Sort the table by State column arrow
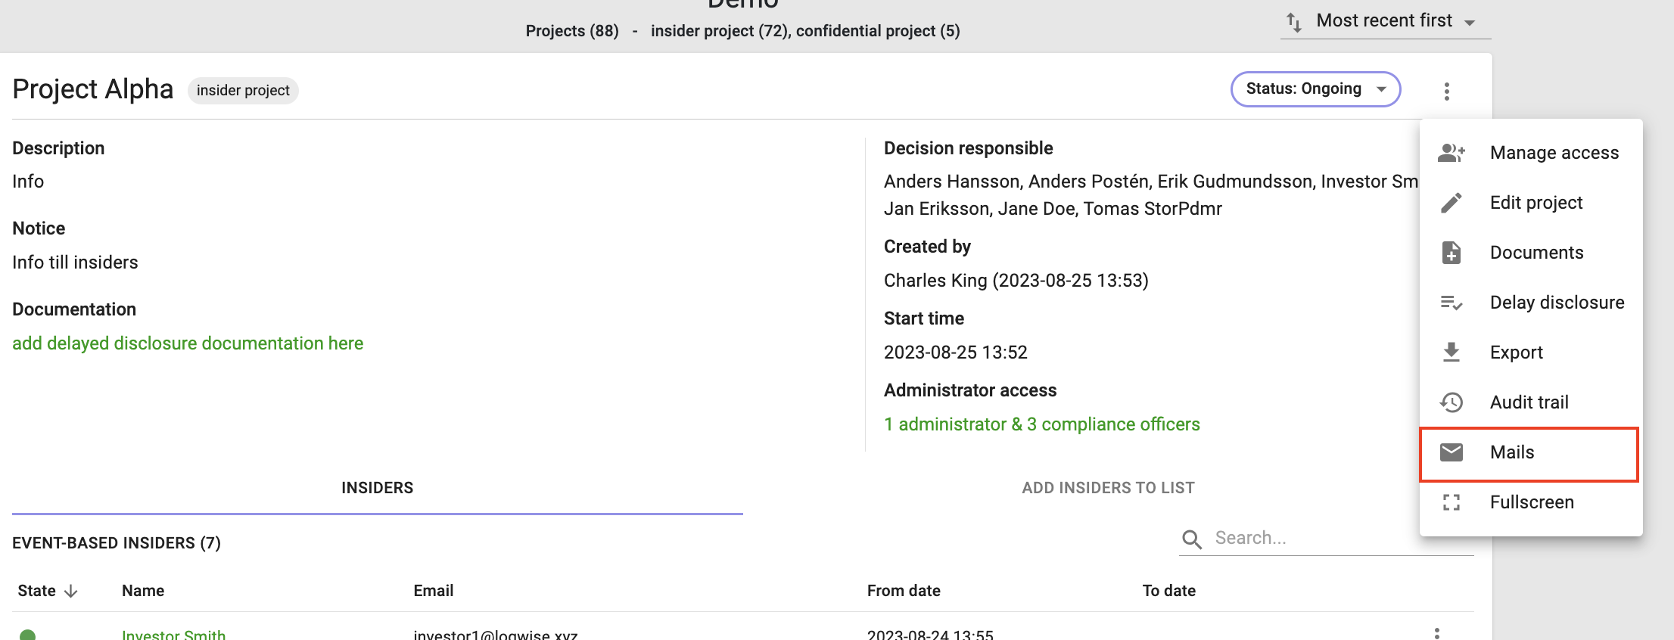 pyautogui.click(x=70, y=591)
